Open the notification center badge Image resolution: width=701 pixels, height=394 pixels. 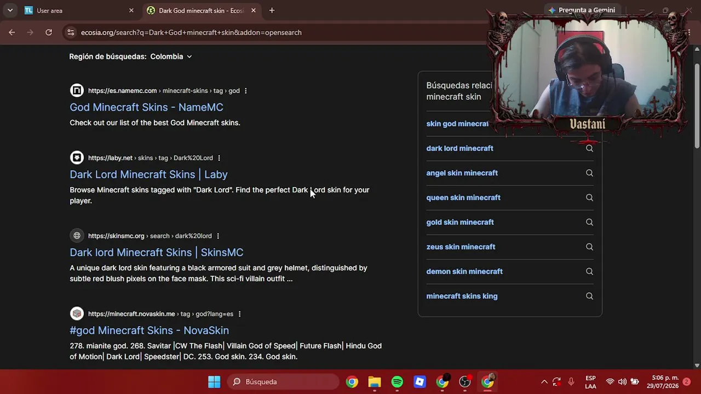click(x=687, y=382)
